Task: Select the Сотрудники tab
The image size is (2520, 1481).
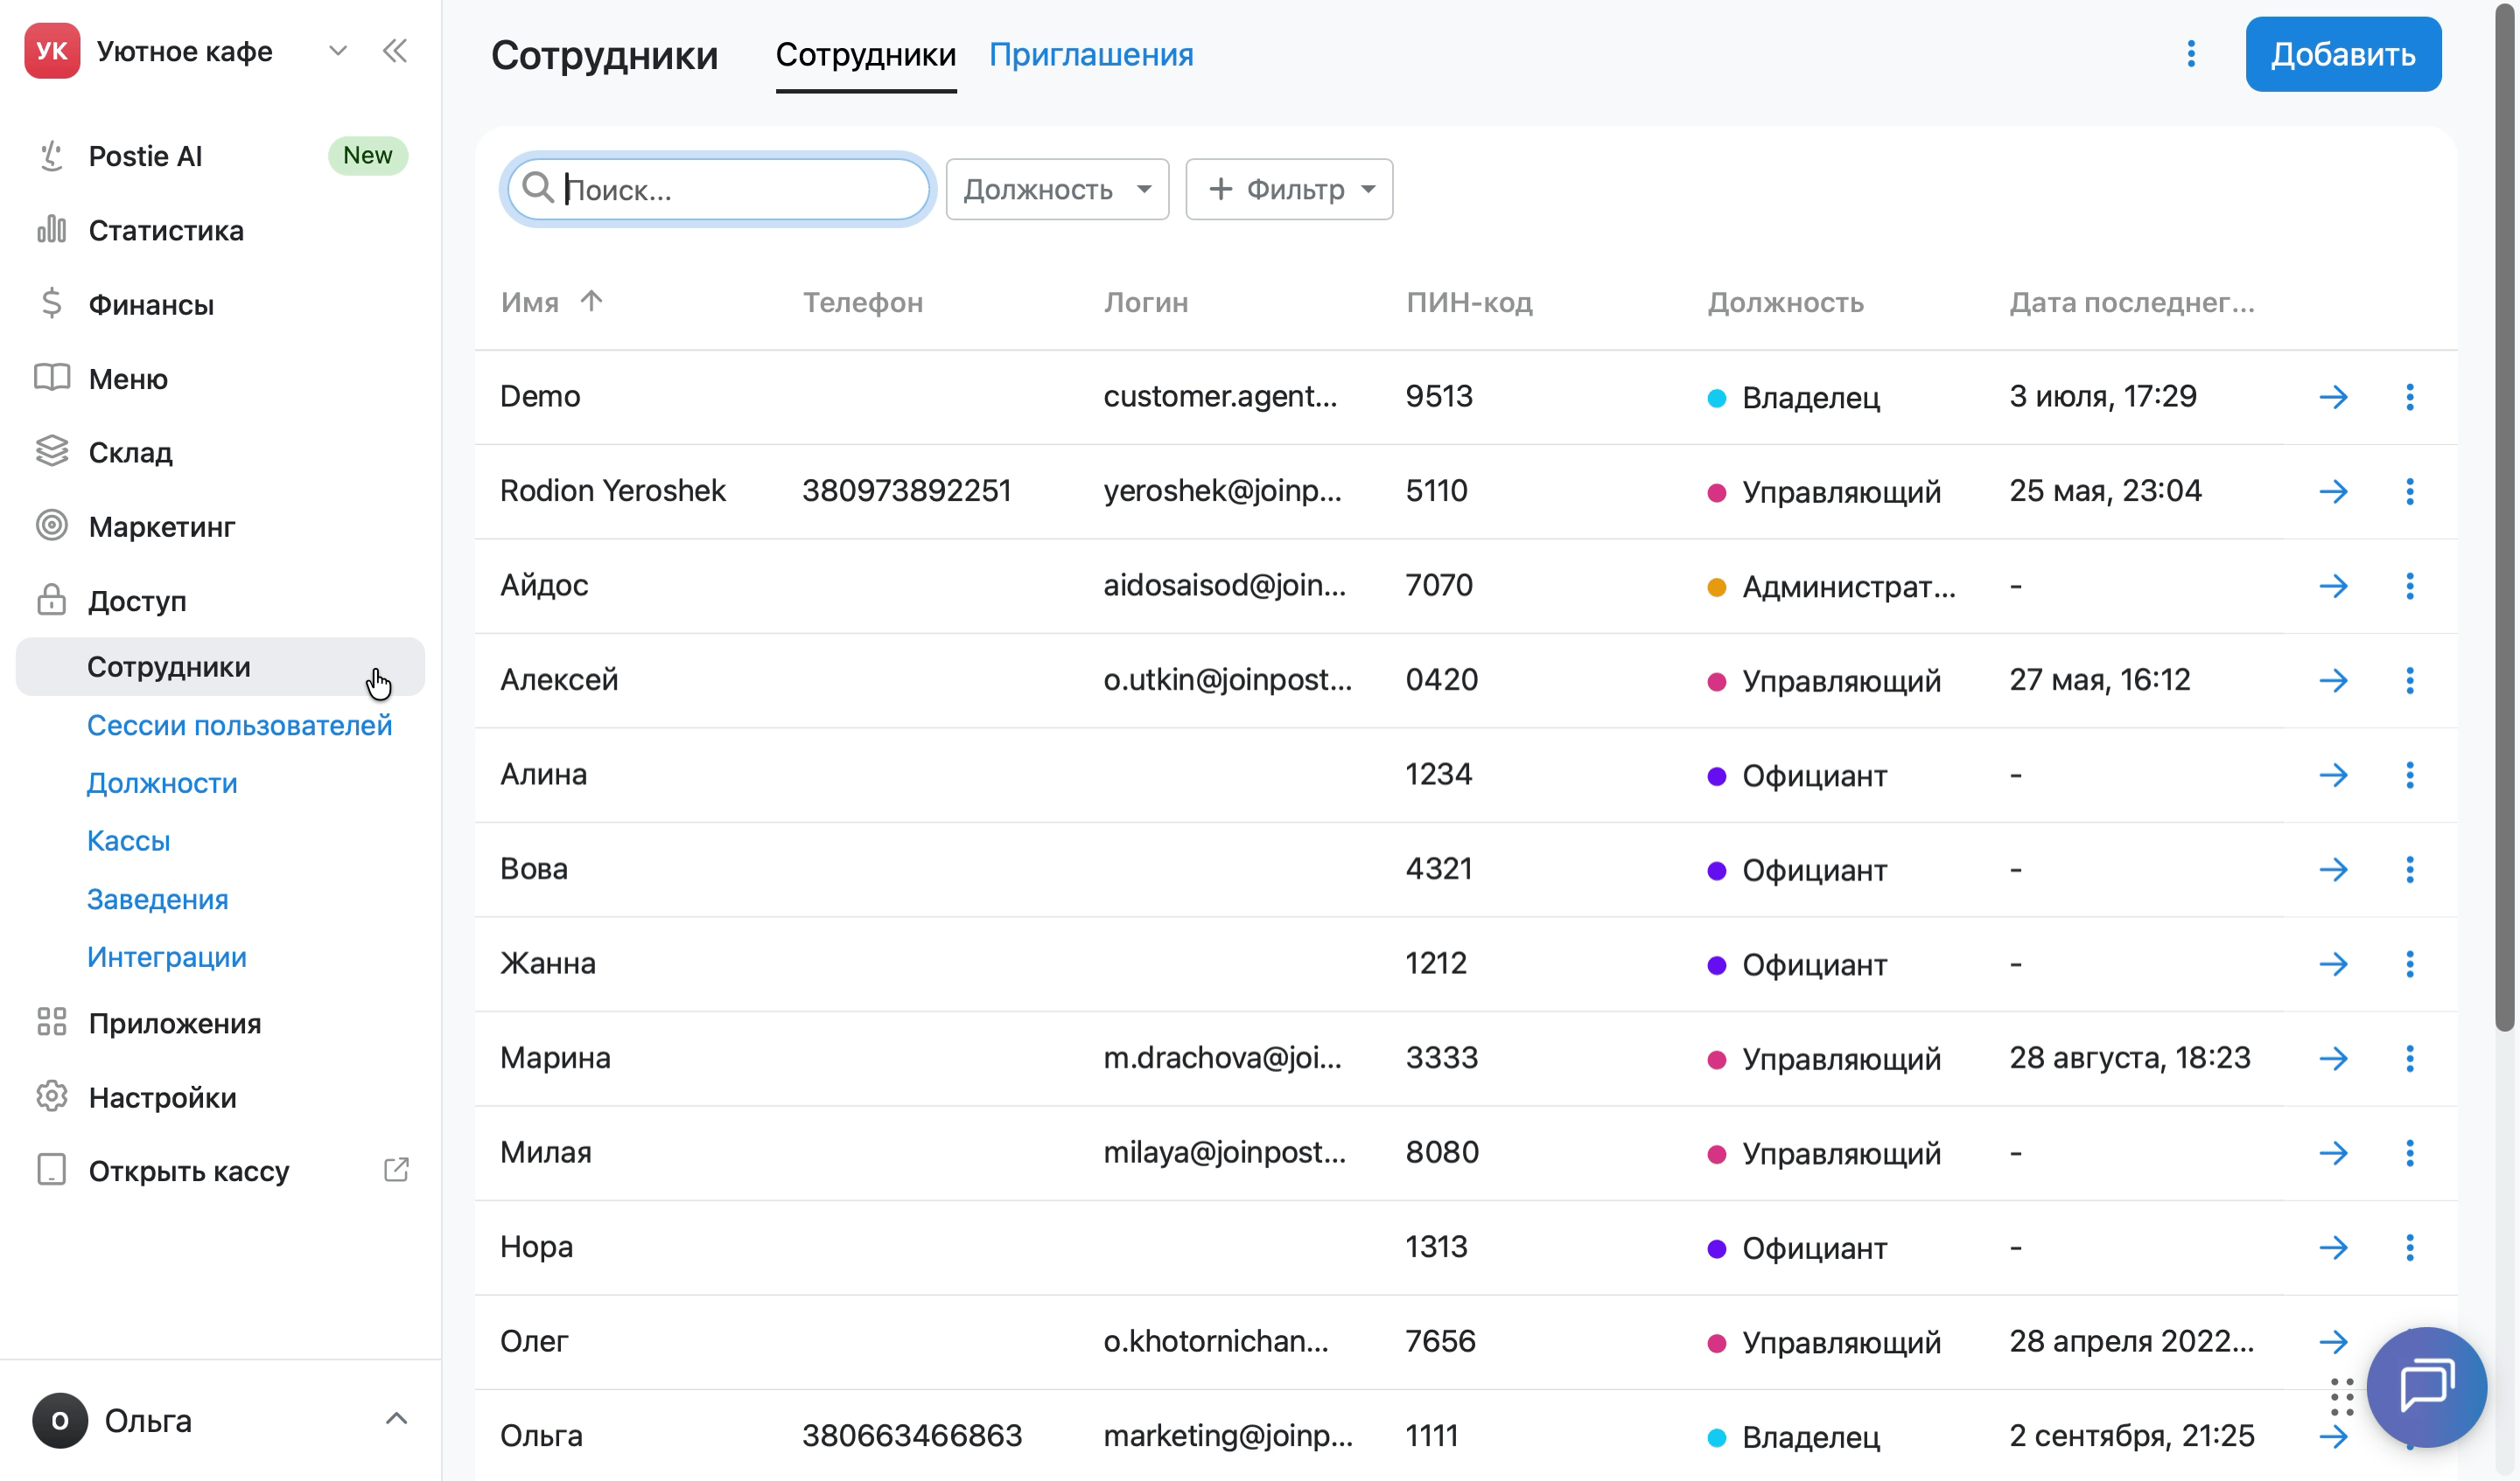Action: (866, 54)
